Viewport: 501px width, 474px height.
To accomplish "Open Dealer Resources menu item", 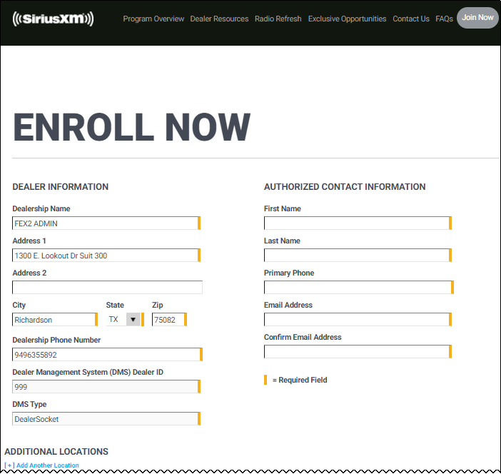I will (219, 19).
